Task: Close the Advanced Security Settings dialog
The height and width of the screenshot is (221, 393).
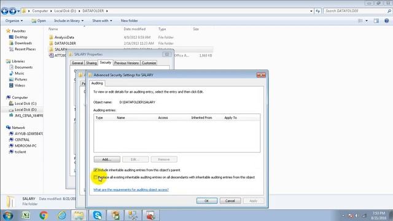Action: coord(261,75)
